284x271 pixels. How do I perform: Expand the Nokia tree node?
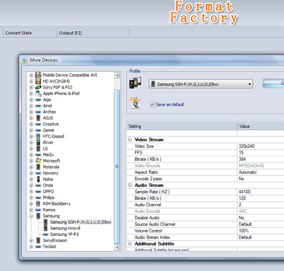point(31,179)
